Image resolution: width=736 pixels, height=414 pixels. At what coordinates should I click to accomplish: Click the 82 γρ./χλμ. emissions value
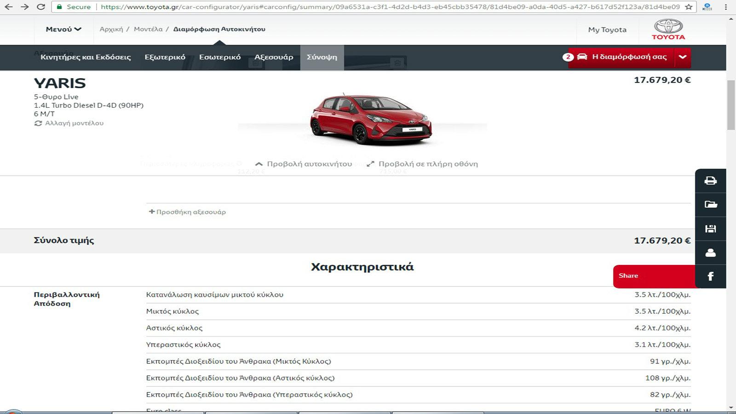[670, 395]
